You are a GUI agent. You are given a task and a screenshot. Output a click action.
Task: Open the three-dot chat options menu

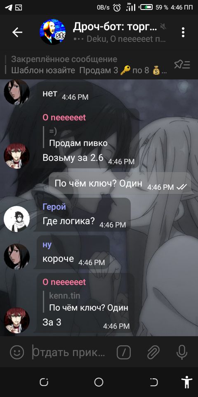coord(183,32)
